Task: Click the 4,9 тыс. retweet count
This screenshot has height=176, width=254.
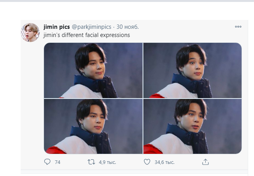Action: [x=108, y=162]
